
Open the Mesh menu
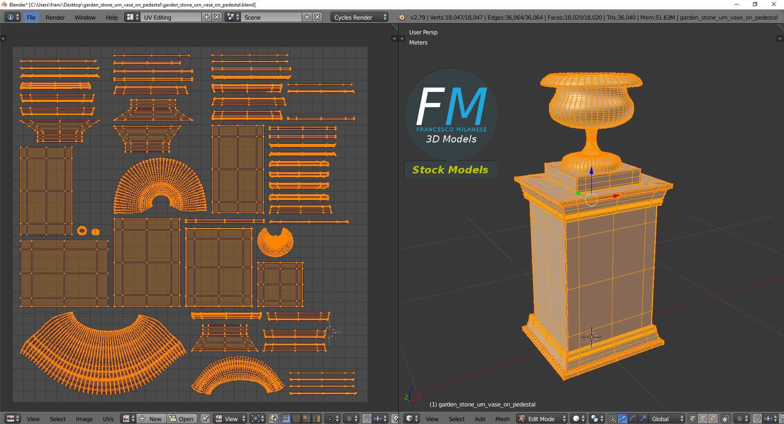[x=502, y=419]
